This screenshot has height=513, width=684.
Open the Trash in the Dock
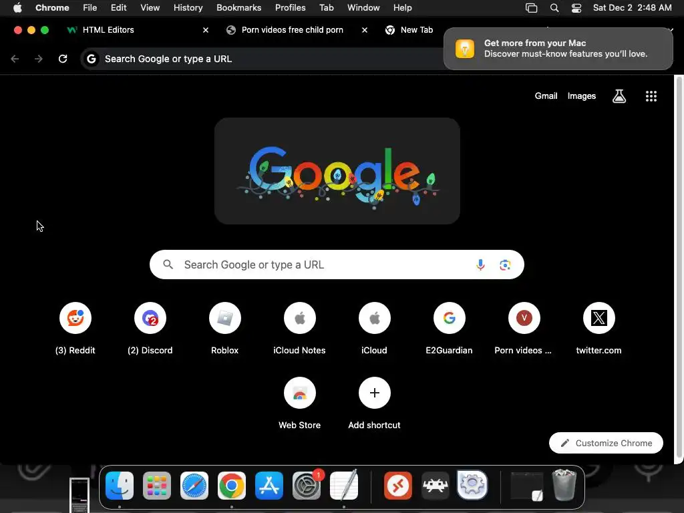pyautogui.click(x=564, y=485)
